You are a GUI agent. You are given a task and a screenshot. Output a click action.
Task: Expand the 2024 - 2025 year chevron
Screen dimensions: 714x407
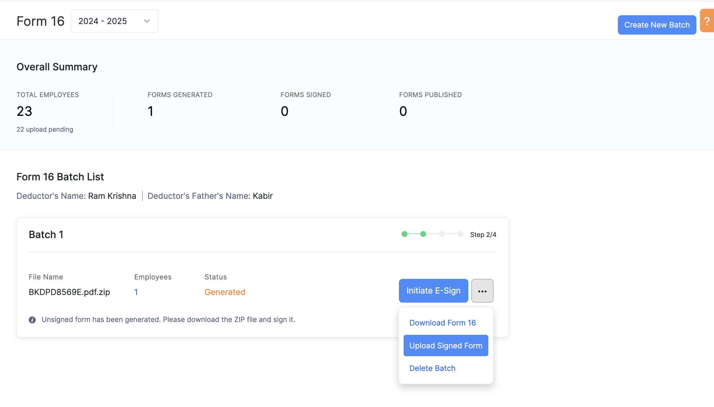147,21
